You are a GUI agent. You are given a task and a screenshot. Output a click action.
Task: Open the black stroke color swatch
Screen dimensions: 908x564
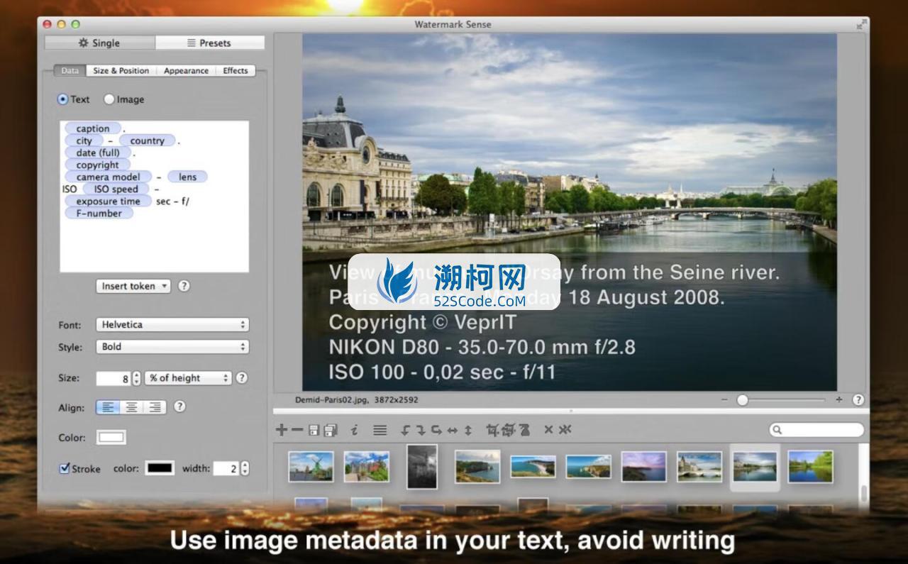tap(160, 468)
